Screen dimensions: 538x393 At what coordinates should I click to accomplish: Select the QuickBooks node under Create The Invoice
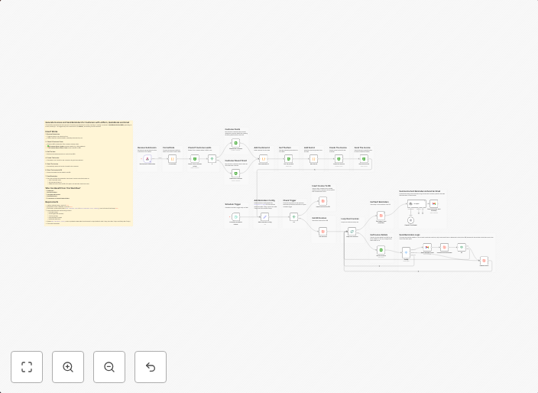[x=339, y=158]
